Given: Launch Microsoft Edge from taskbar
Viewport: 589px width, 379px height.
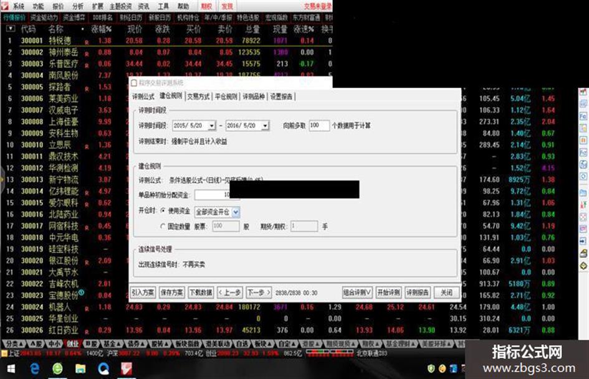Looking at the screenshot, I should tap(34, 369).
